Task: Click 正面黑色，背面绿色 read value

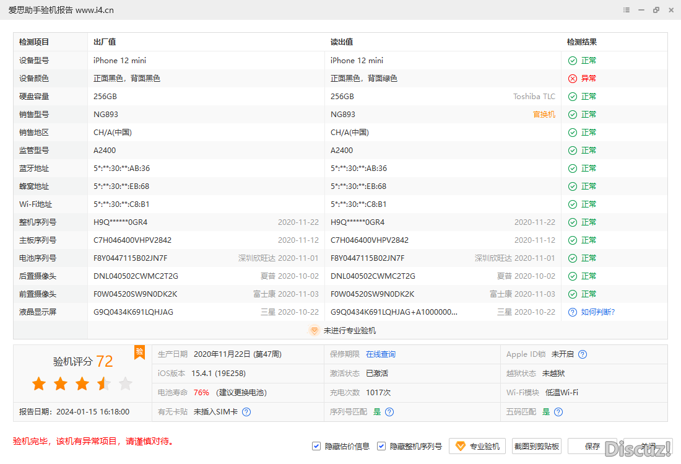Action: [x=364, y=79]
